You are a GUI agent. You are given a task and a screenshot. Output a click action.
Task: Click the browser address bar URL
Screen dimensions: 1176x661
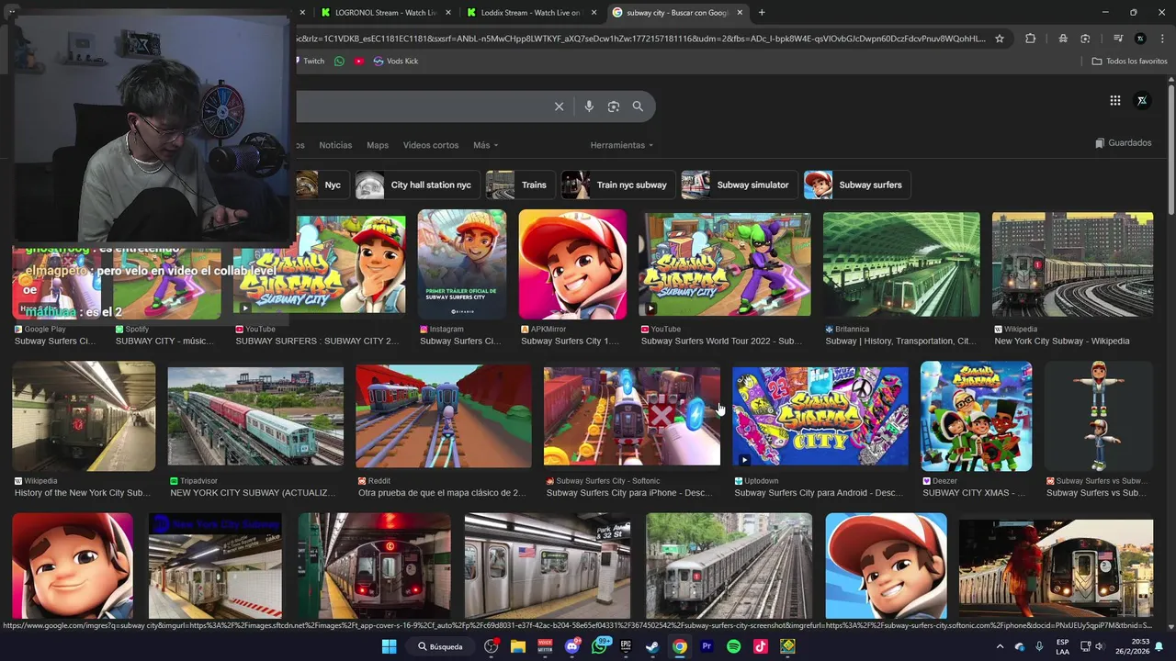(x=640, y=39)
